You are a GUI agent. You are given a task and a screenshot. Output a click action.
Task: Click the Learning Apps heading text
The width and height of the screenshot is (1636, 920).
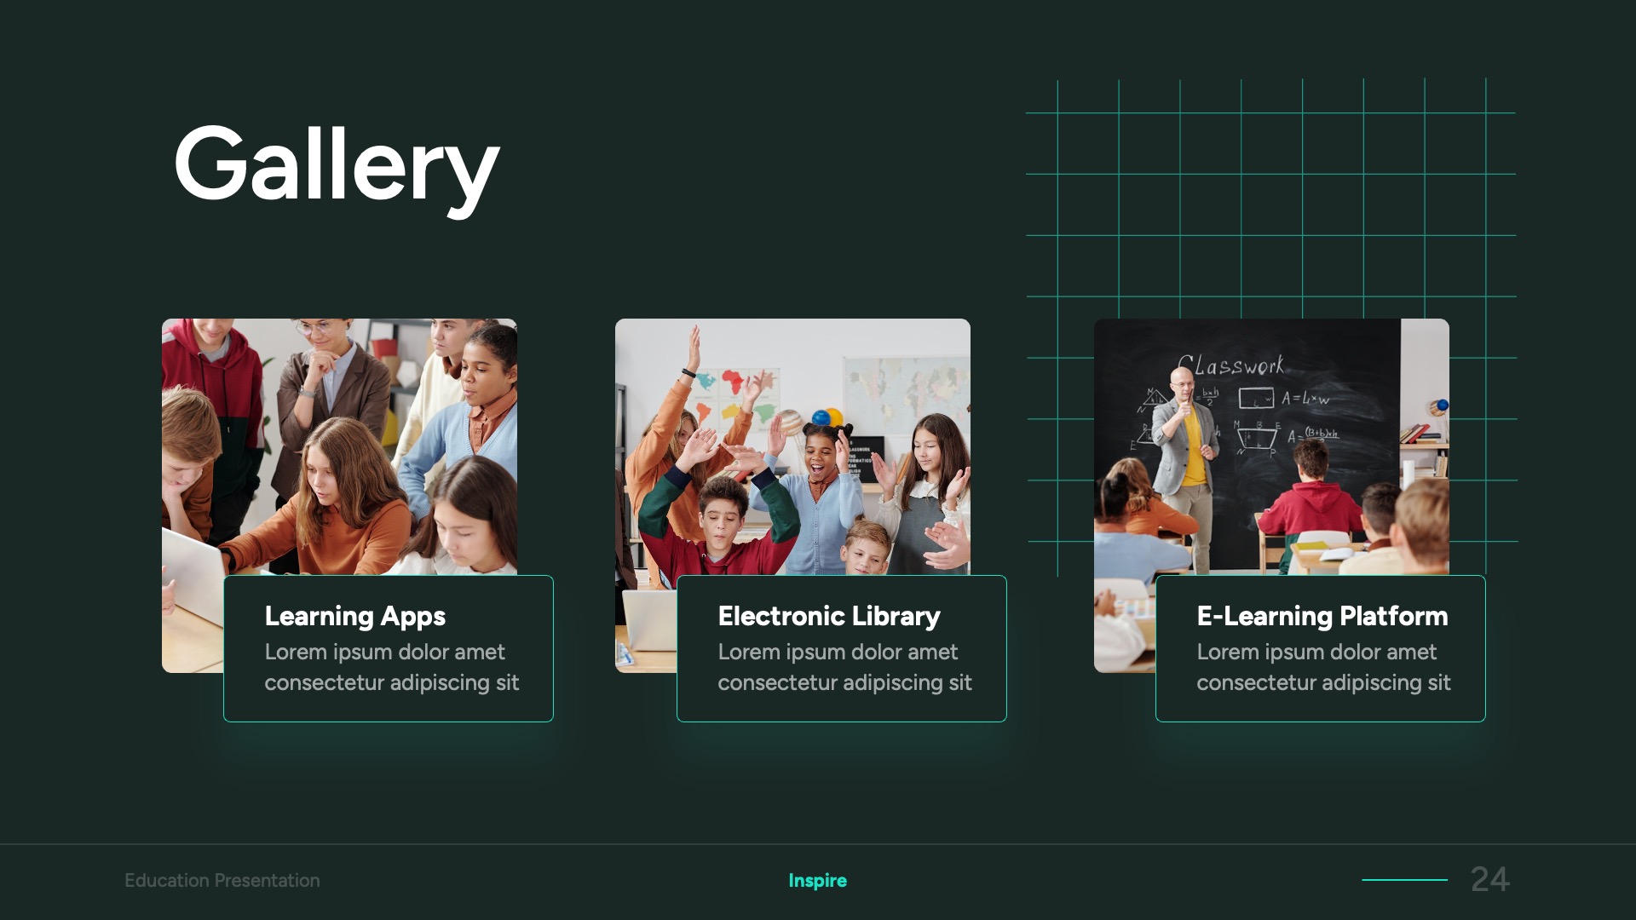point(354,616)
